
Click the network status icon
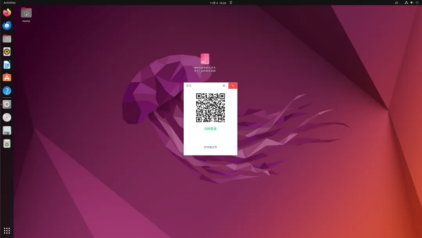click(x=406, y=3)
